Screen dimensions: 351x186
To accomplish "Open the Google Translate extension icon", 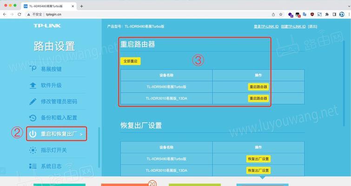I will click(x=305, y=14).
